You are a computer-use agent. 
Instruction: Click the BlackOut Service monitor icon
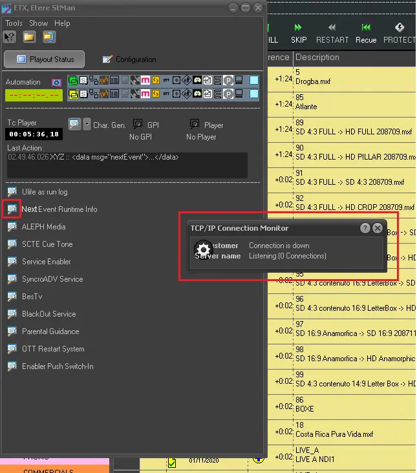tap(12, 314)
